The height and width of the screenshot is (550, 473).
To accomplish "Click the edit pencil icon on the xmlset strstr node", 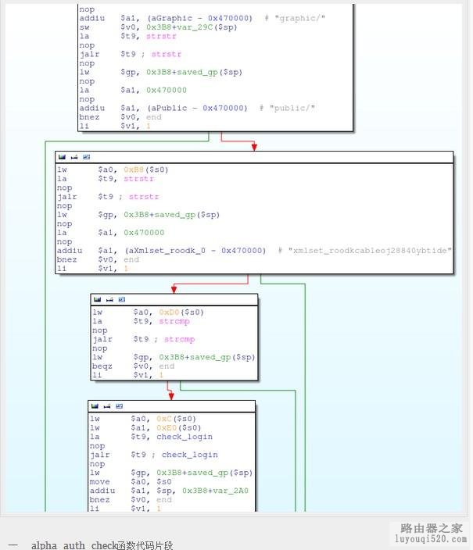I will 74,157.
